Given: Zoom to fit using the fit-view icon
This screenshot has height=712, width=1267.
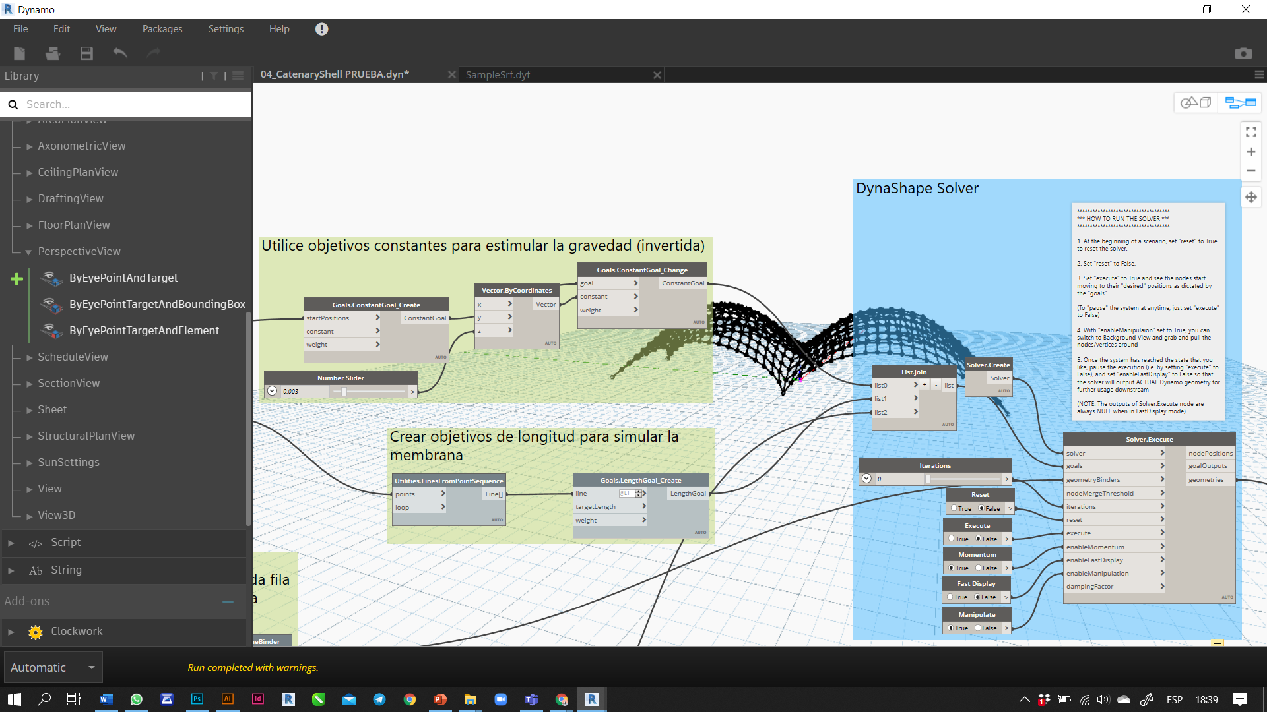Looking at the screenshot, I should point(1251,132).
